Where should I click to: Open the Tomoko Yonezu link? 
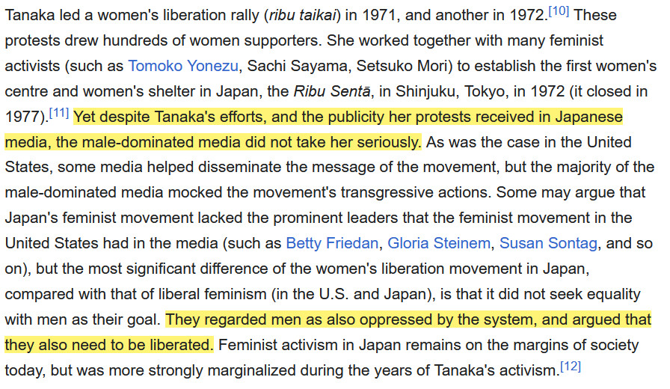click(183, 65)
